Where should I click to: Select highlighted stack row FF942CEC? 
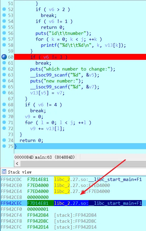click(73, 203)
